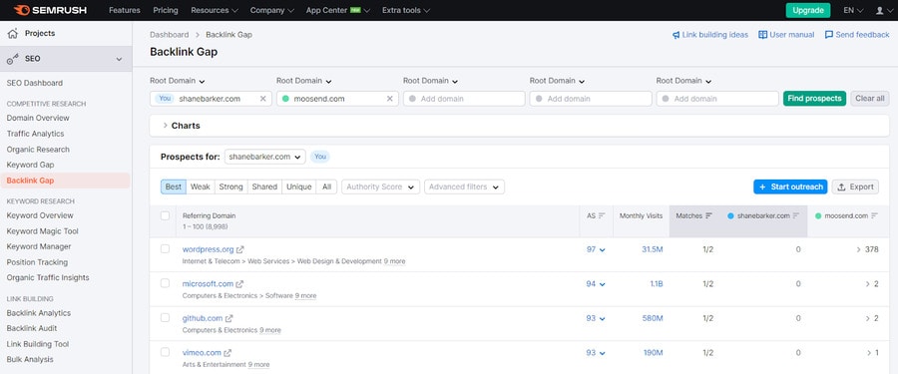Open the Authority Score filter dropdown

pos(380,187)
